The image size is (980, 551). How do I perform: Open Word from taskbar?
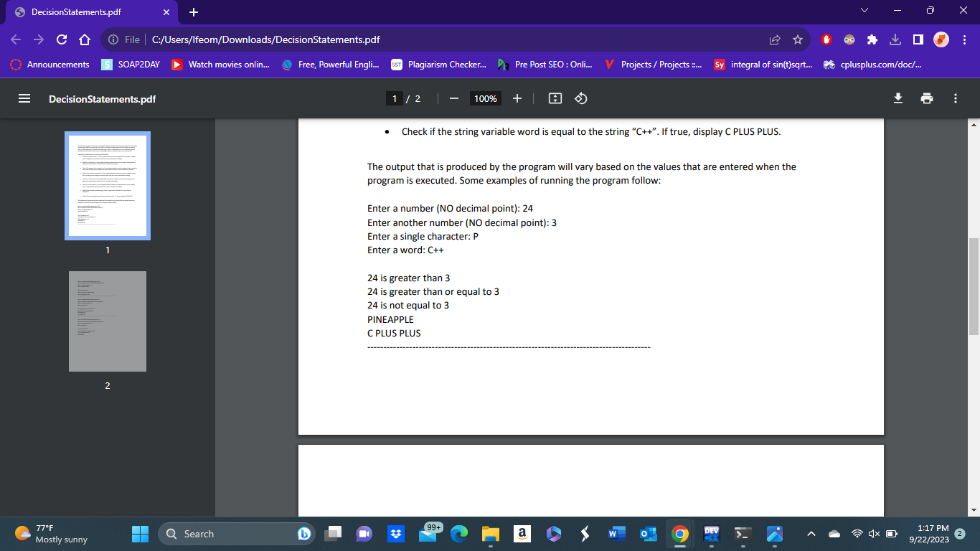pos(616,534)
